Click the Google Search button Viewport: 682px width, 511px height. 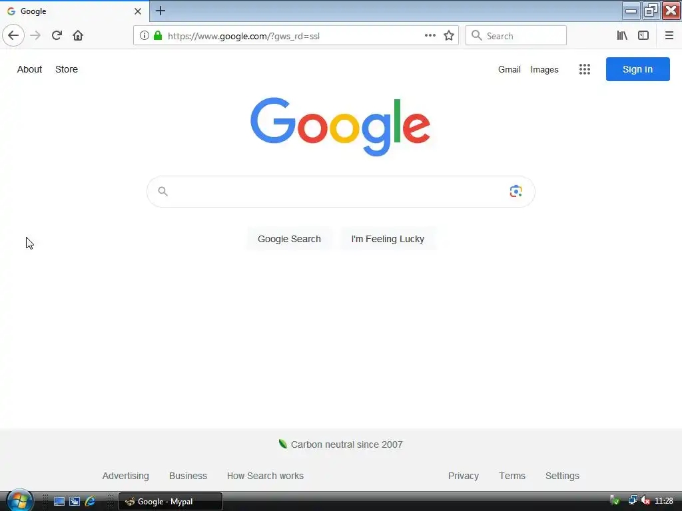pos(289,239)
